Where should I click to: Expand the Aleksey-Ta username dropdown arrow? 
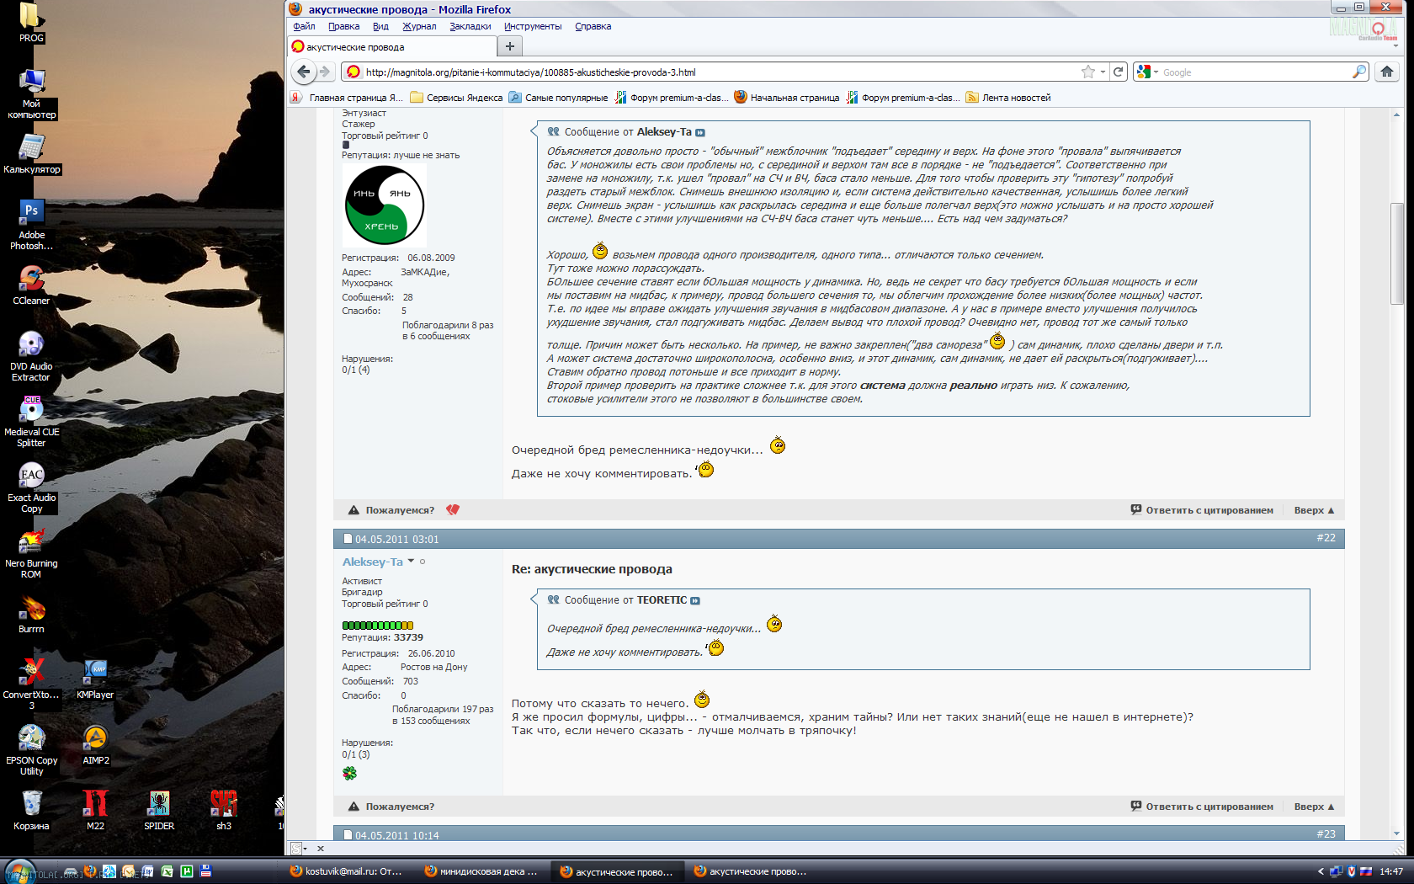(x=411, y=562)
